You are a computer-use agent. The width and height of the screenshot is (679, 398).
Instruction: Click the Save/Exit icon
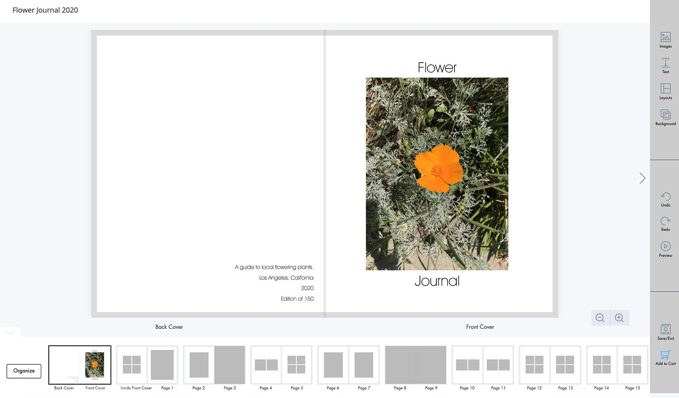pos(665,332)
